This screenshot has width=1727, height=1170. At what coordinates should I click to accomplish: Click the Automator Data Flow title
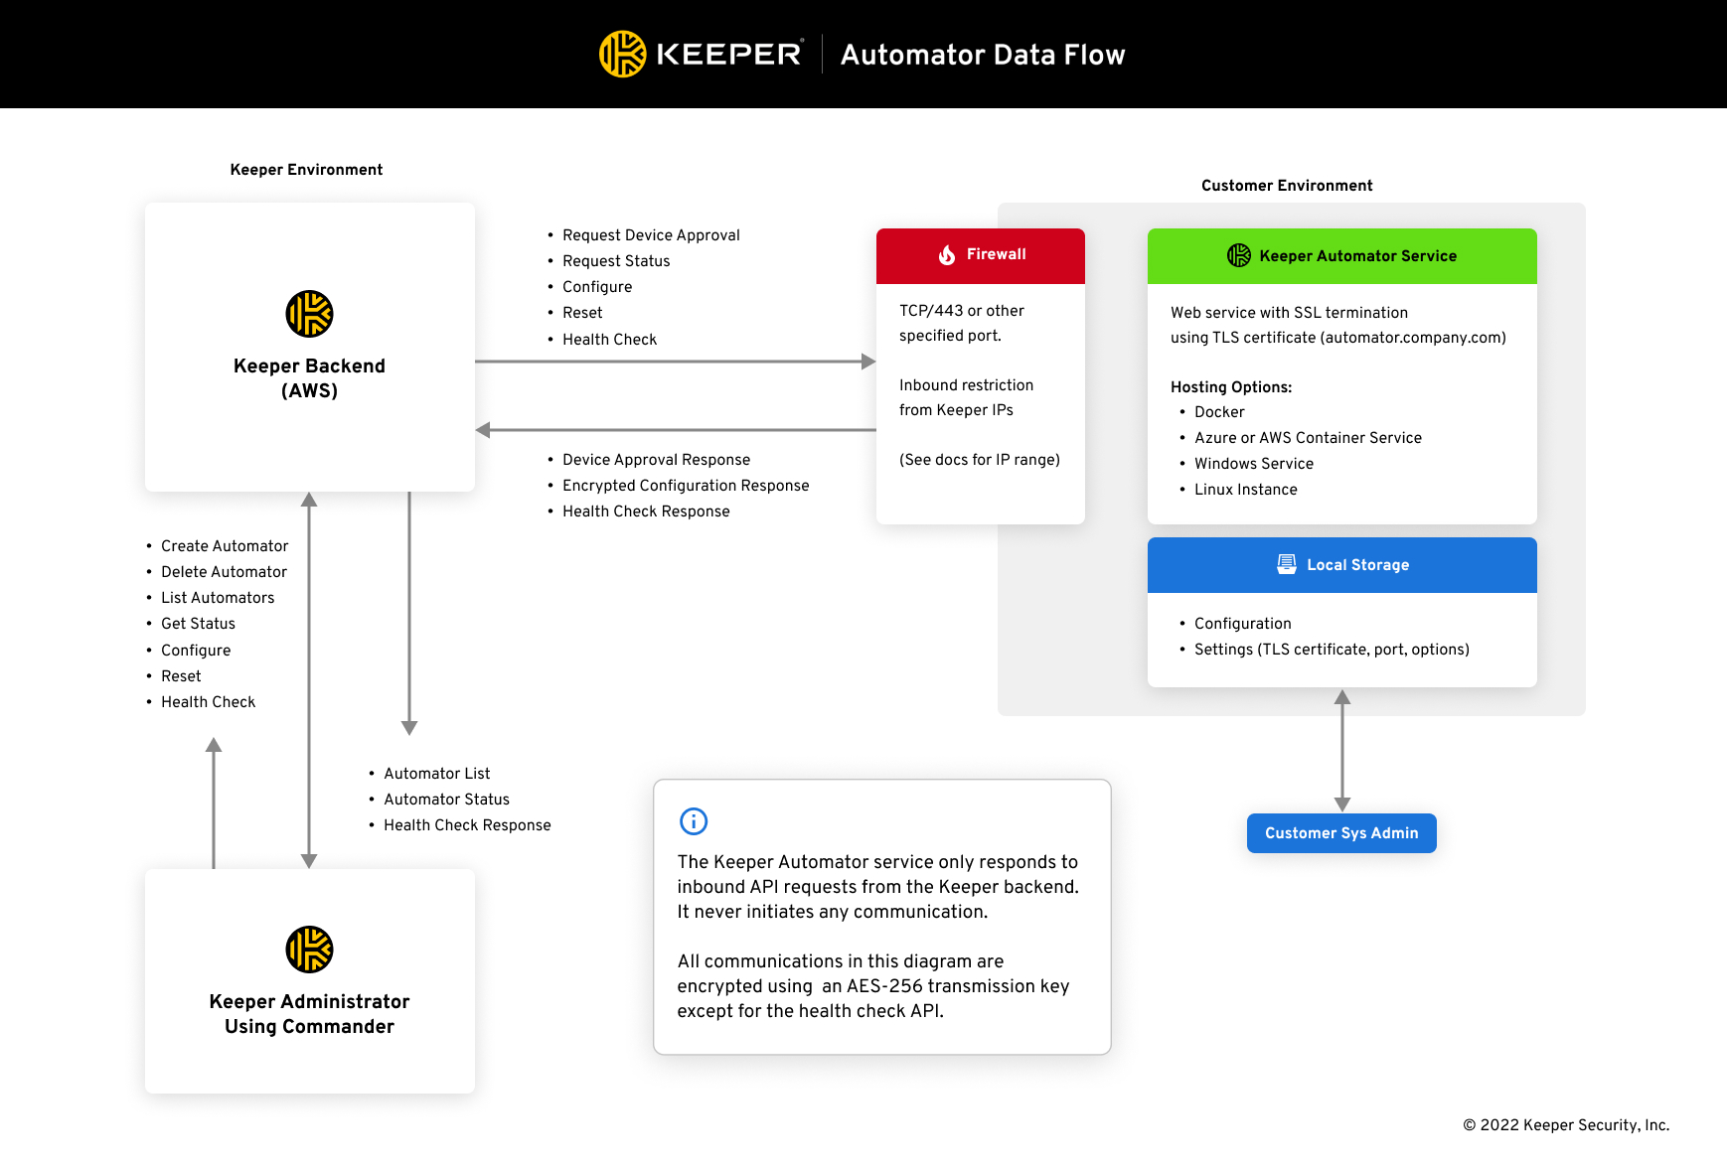point(982,55)
